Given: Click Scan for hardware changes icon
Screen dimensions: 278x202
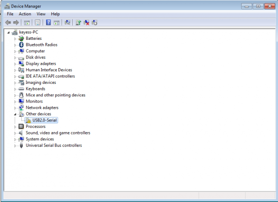Looking at the screenshot, I should click(68, 22).
